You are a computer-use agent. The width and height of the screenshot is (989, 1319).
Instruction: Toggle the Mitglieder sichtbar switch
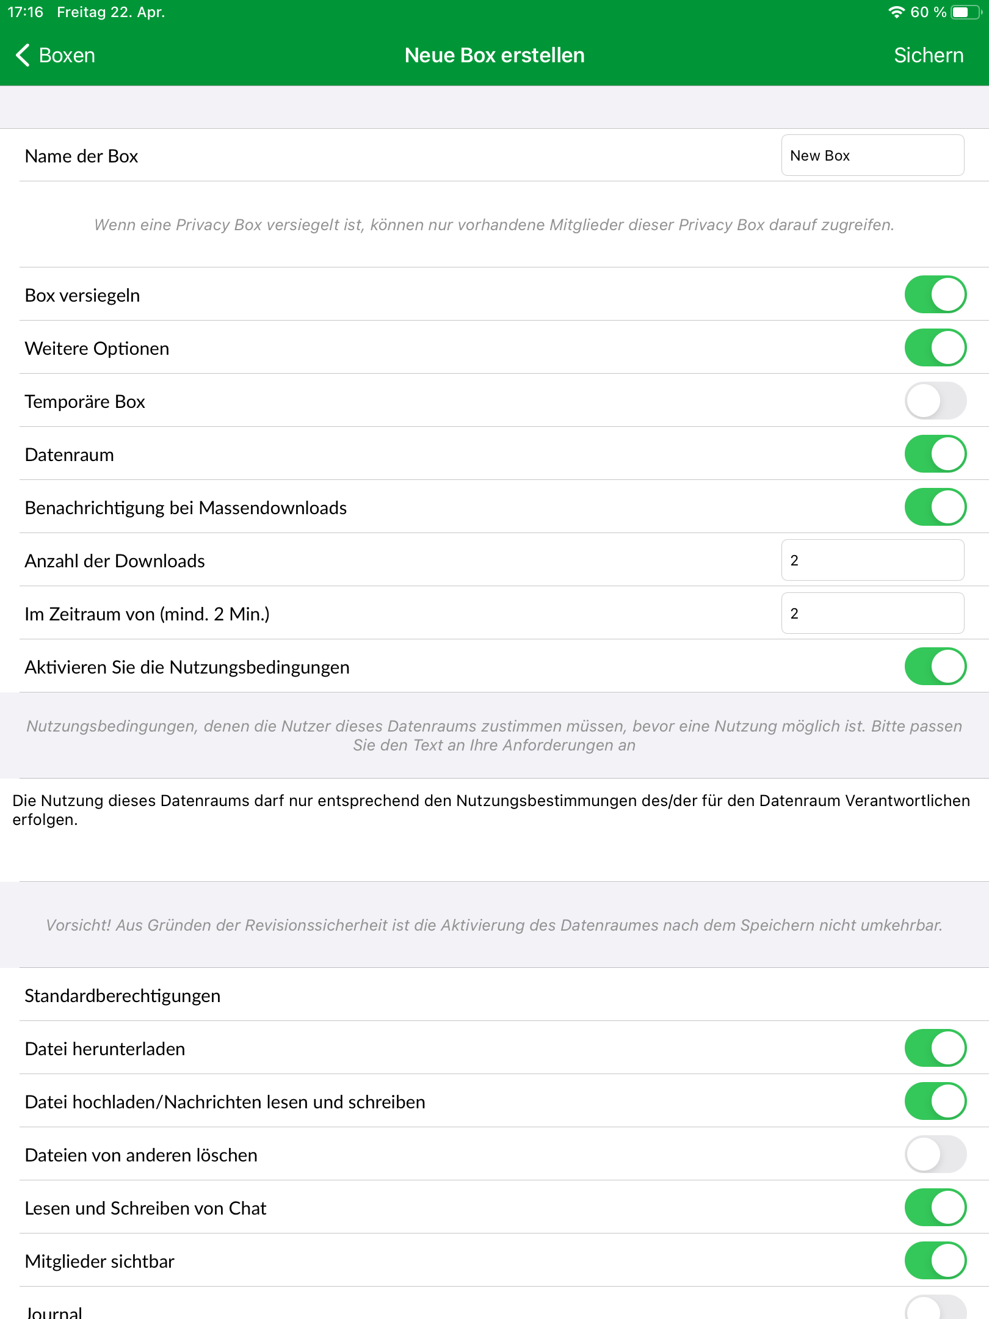tap(935, 1260)
